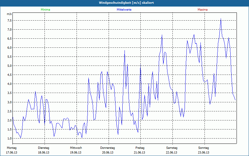The width and height of the screenshot is (249, 156).
Task: Click the 5,0 y-axis value
Action: pos(9,66)
